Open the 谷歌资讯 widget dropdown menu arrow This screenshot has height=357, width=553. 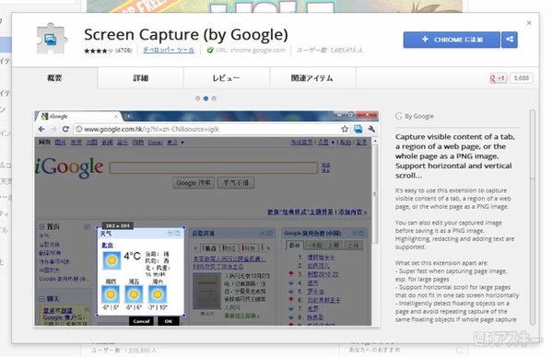click(x=263, y=233)
